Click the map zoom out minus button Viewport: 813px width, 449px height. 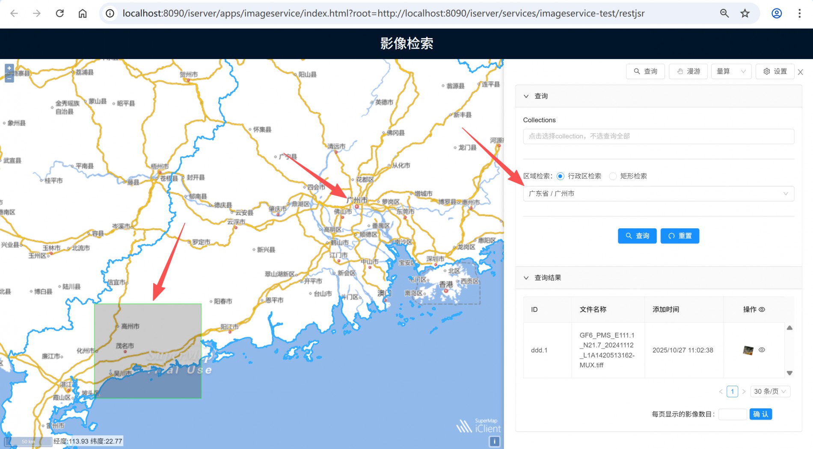(9, 78)
